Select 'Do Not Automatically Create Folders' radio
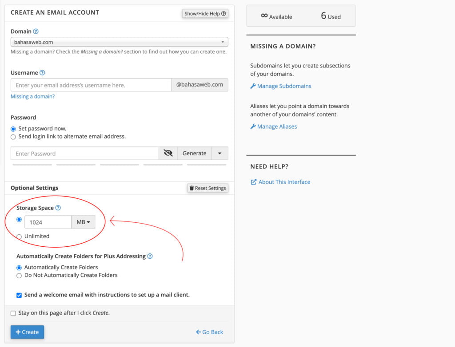 point(19,276)
